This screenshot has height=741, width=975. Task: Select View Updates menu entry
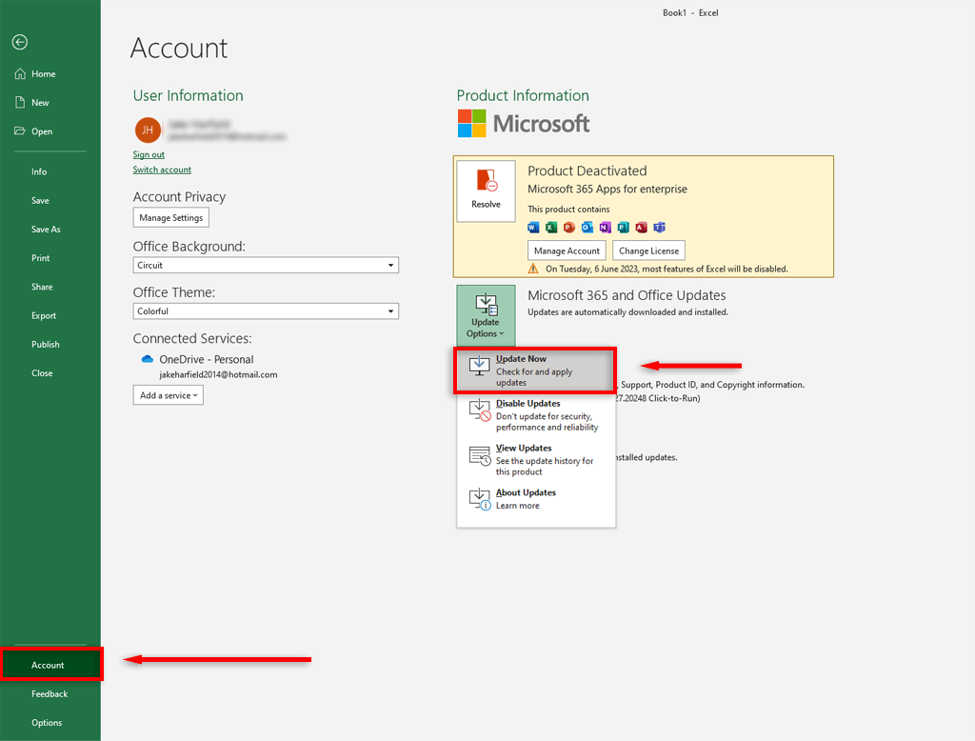(535, 460)
